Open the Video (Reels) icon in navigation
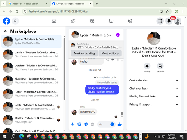Image resolution: width=187 pixels, height=140 pixels. click(92, 21)
